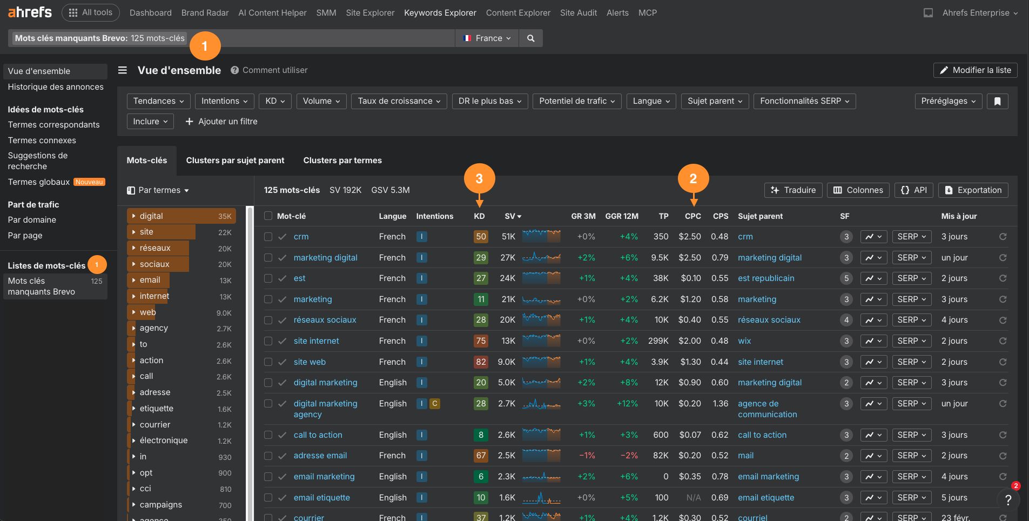Check the box for crm keyword

click(268, 237)
